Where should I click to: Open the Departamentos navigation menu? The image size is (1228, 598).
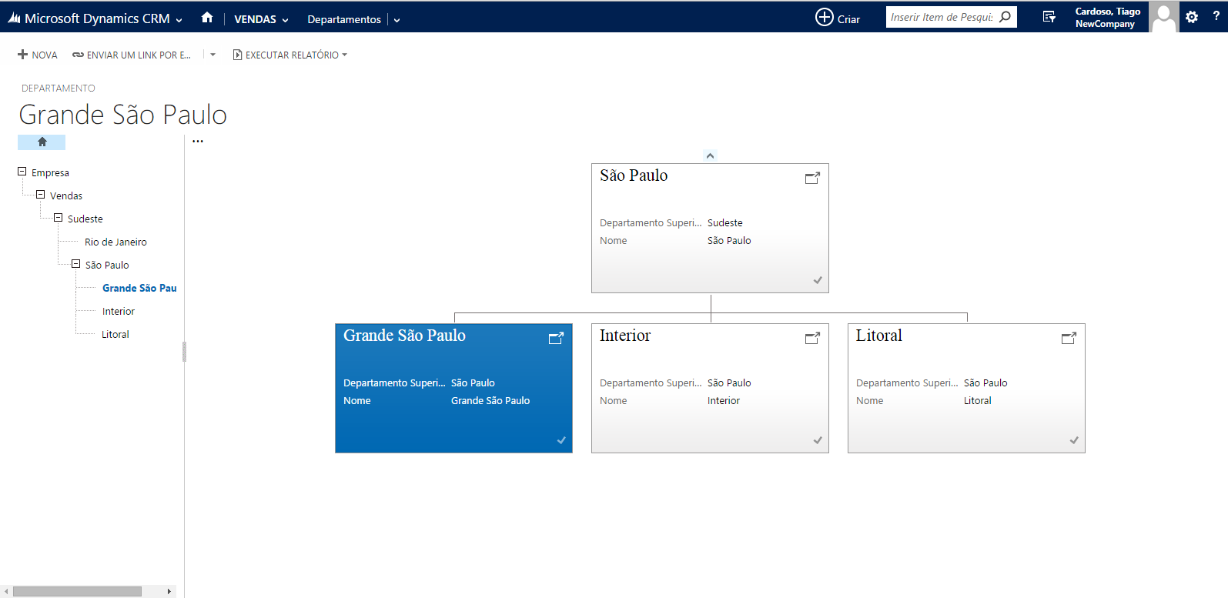[x=344, y=19]
